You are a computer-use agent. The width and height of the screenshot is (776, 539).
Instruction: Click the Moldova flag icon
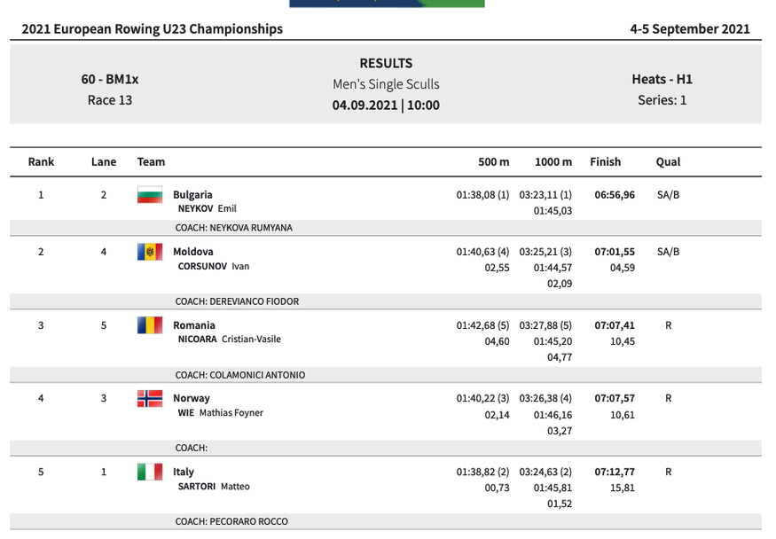pyautogui.click(x=150, y=252)
